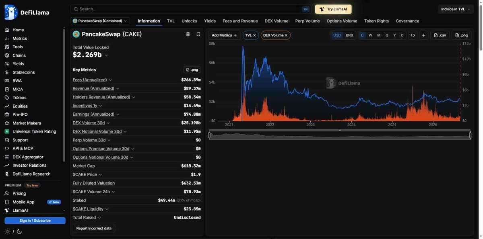Open the DefiLlama logo home link

coord(27,12)
